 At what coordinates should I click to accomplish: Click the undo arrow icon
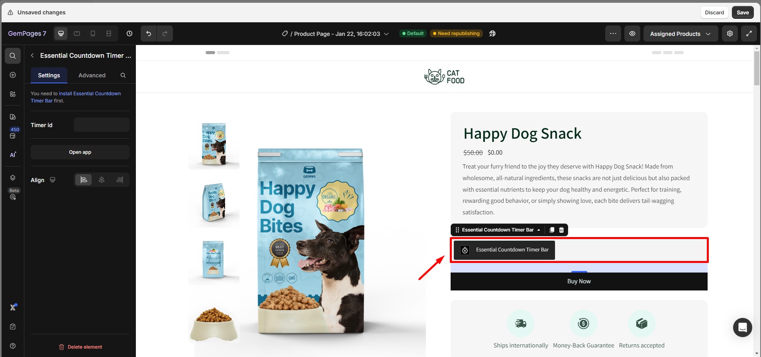point(149,33)
